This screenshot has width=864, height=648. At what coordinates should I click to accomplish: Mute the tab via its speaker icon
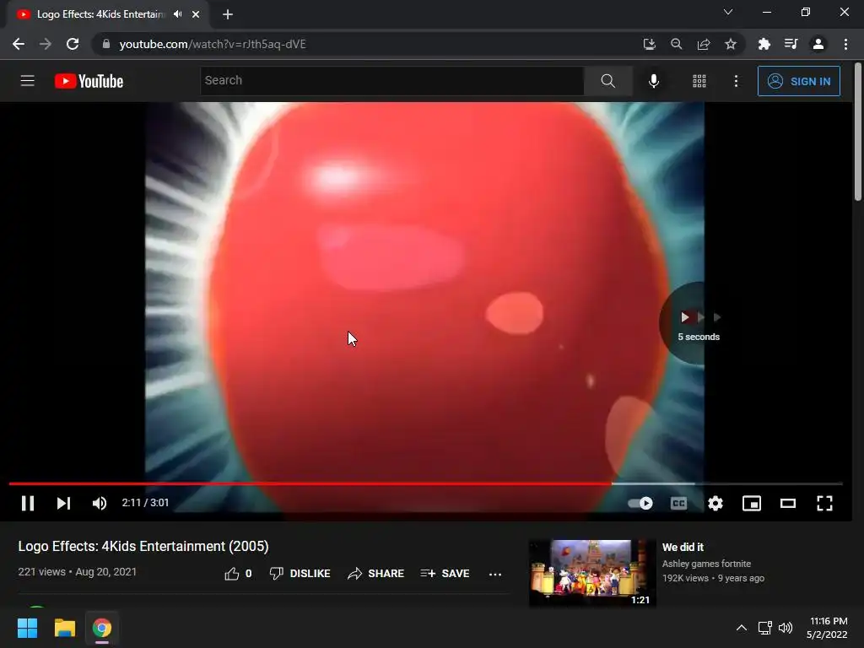pos(177,14)
